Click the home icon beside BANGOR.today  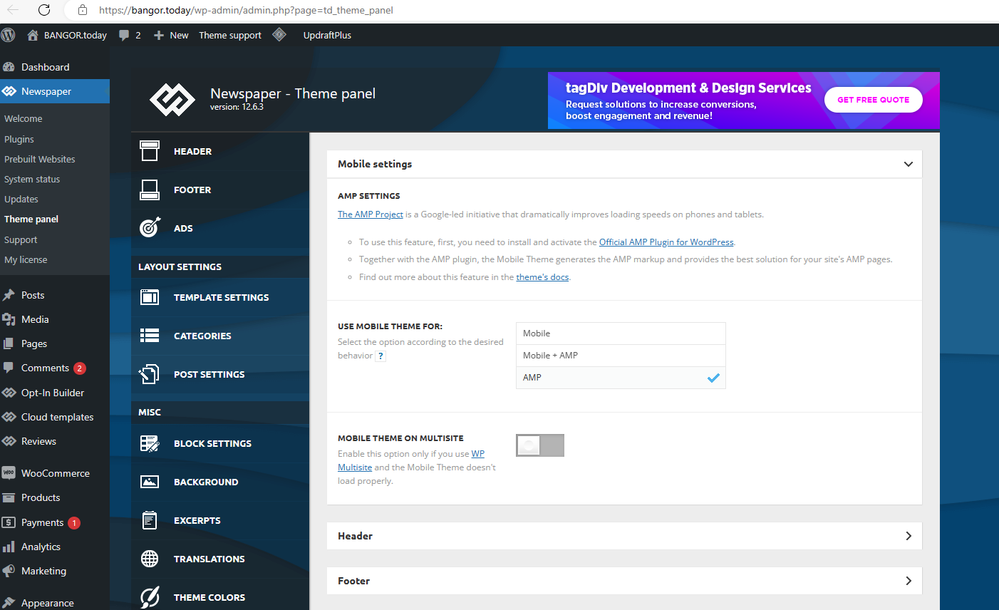[33, 35]
